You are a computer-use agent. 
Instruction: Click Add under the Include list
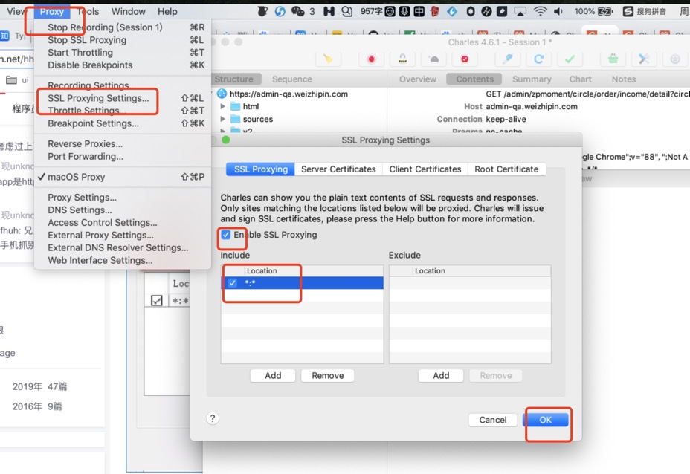tap(273, 376)
